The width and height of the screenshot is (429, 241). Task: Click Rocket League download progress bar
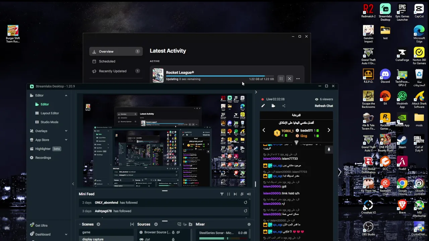coord(220,76)
